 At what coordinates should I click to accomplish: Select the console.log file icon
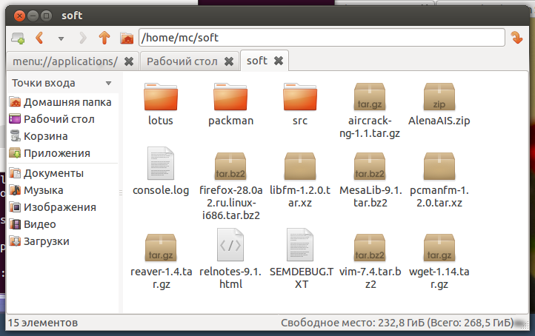[x=161, y=164]
